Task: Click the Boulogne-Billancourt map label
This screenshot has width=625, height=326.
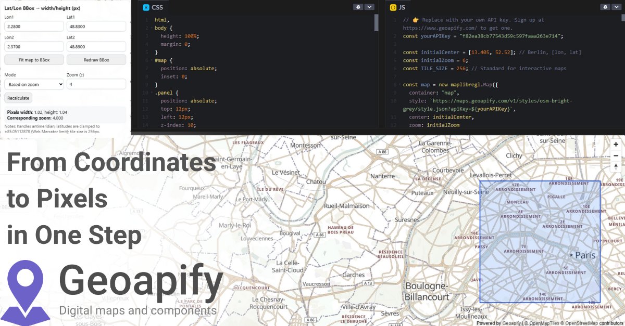Action: point(427,291)
